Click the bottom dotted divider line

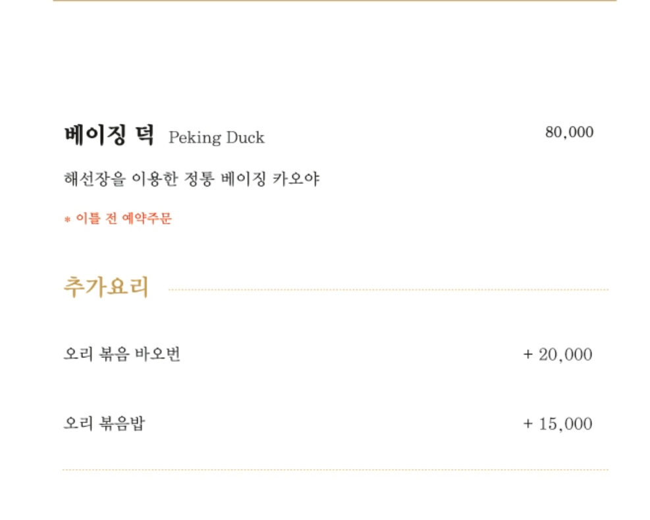click(x=335, y=470)
